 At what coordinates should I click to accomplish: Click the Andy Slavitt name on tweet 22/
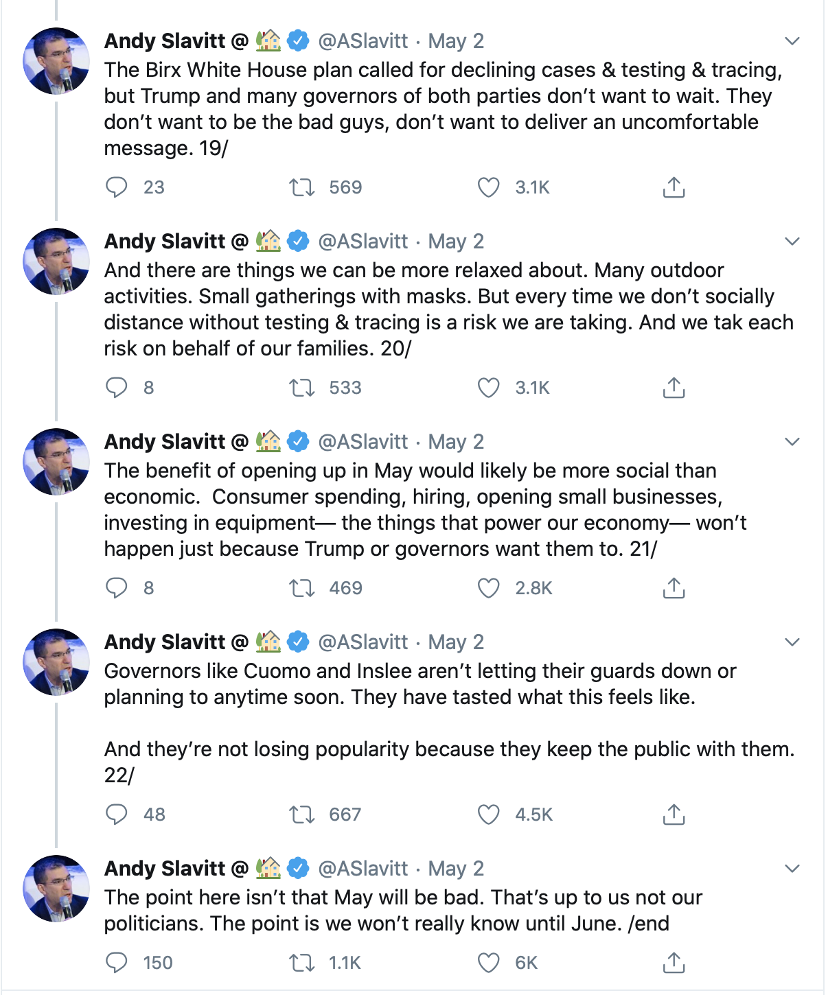pyautogui.click(x=165, y=642)
